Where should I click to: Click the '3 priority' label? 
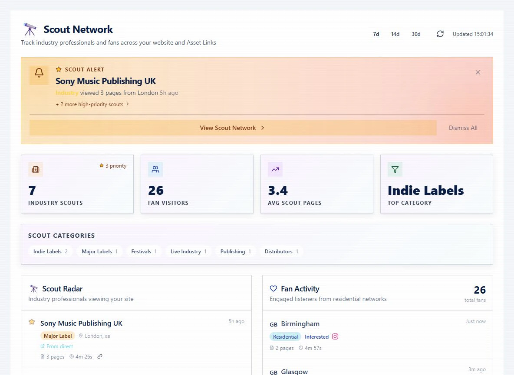pos(116,166)
